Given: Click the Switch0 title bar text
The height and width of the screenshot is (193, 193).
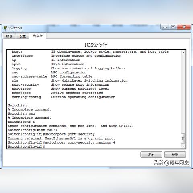Looking at the screenshot, I should tap(15, 28).
